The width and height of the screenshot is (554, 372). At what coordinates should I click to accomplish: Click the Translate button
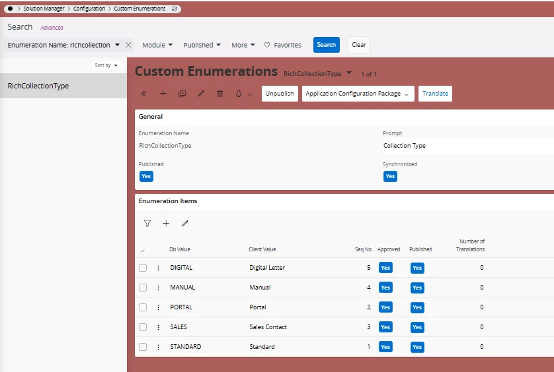[435, 94]
